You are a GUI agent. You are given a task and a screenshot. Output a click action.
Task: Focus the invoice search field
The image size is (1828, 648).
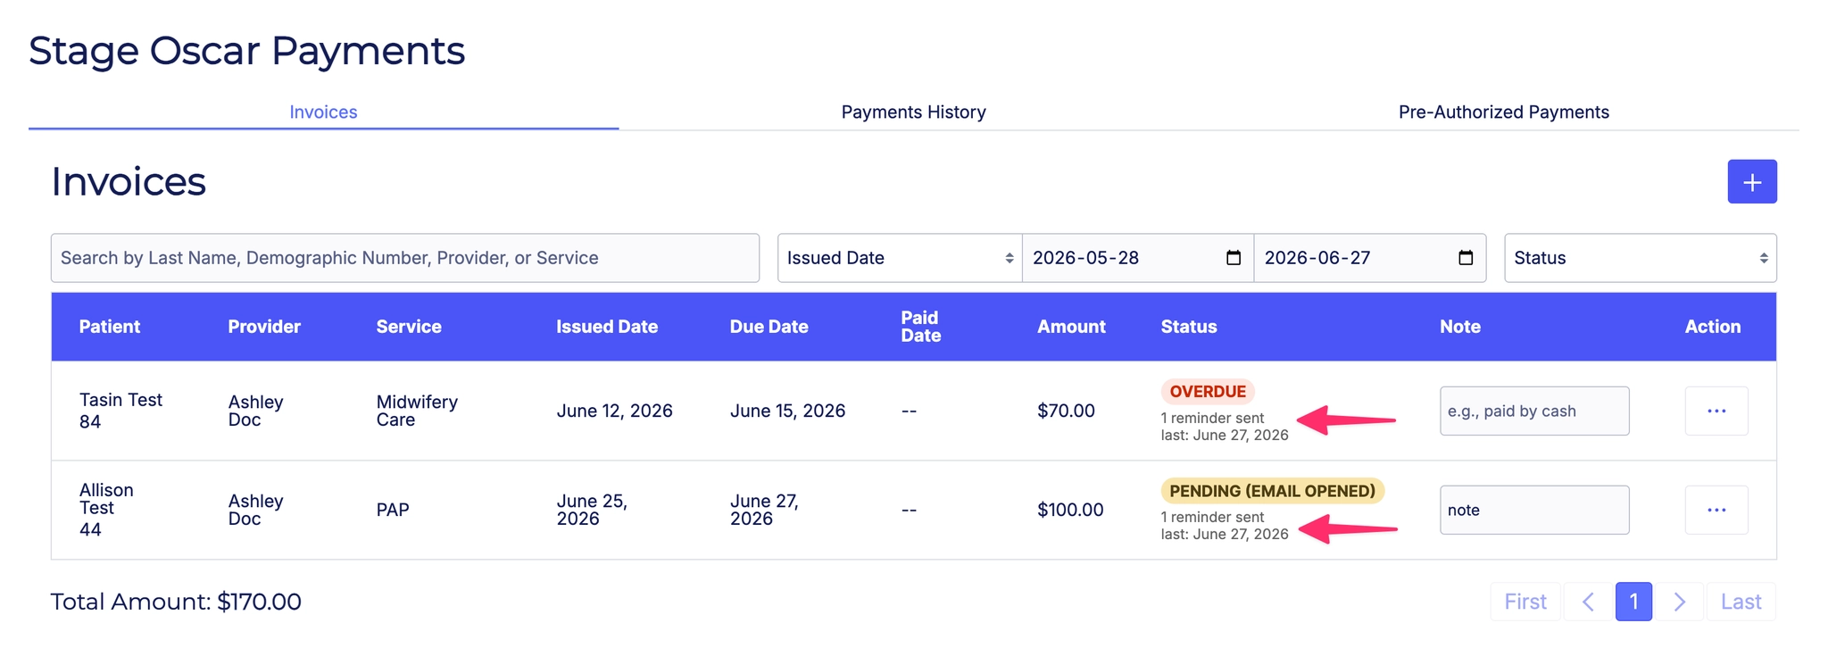point(405,258)
